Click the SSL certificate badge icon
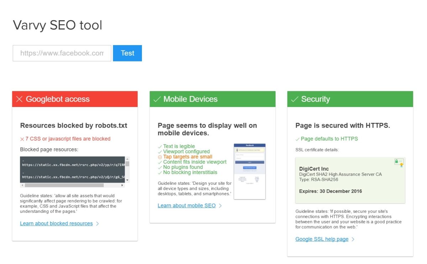The height and width of the screenshot is (264, 427). pos(399,162)
